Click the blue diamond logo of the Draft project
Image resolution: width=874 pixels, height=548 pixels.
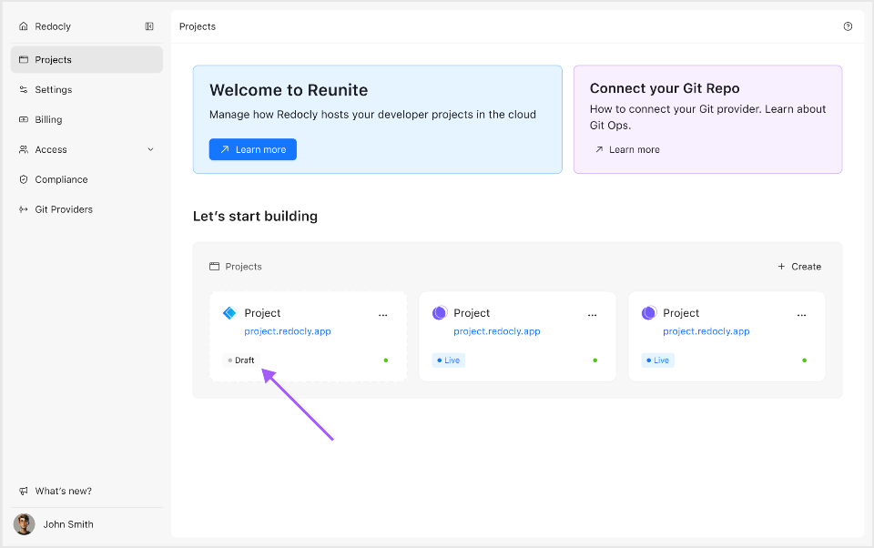[x=229, y=313]
